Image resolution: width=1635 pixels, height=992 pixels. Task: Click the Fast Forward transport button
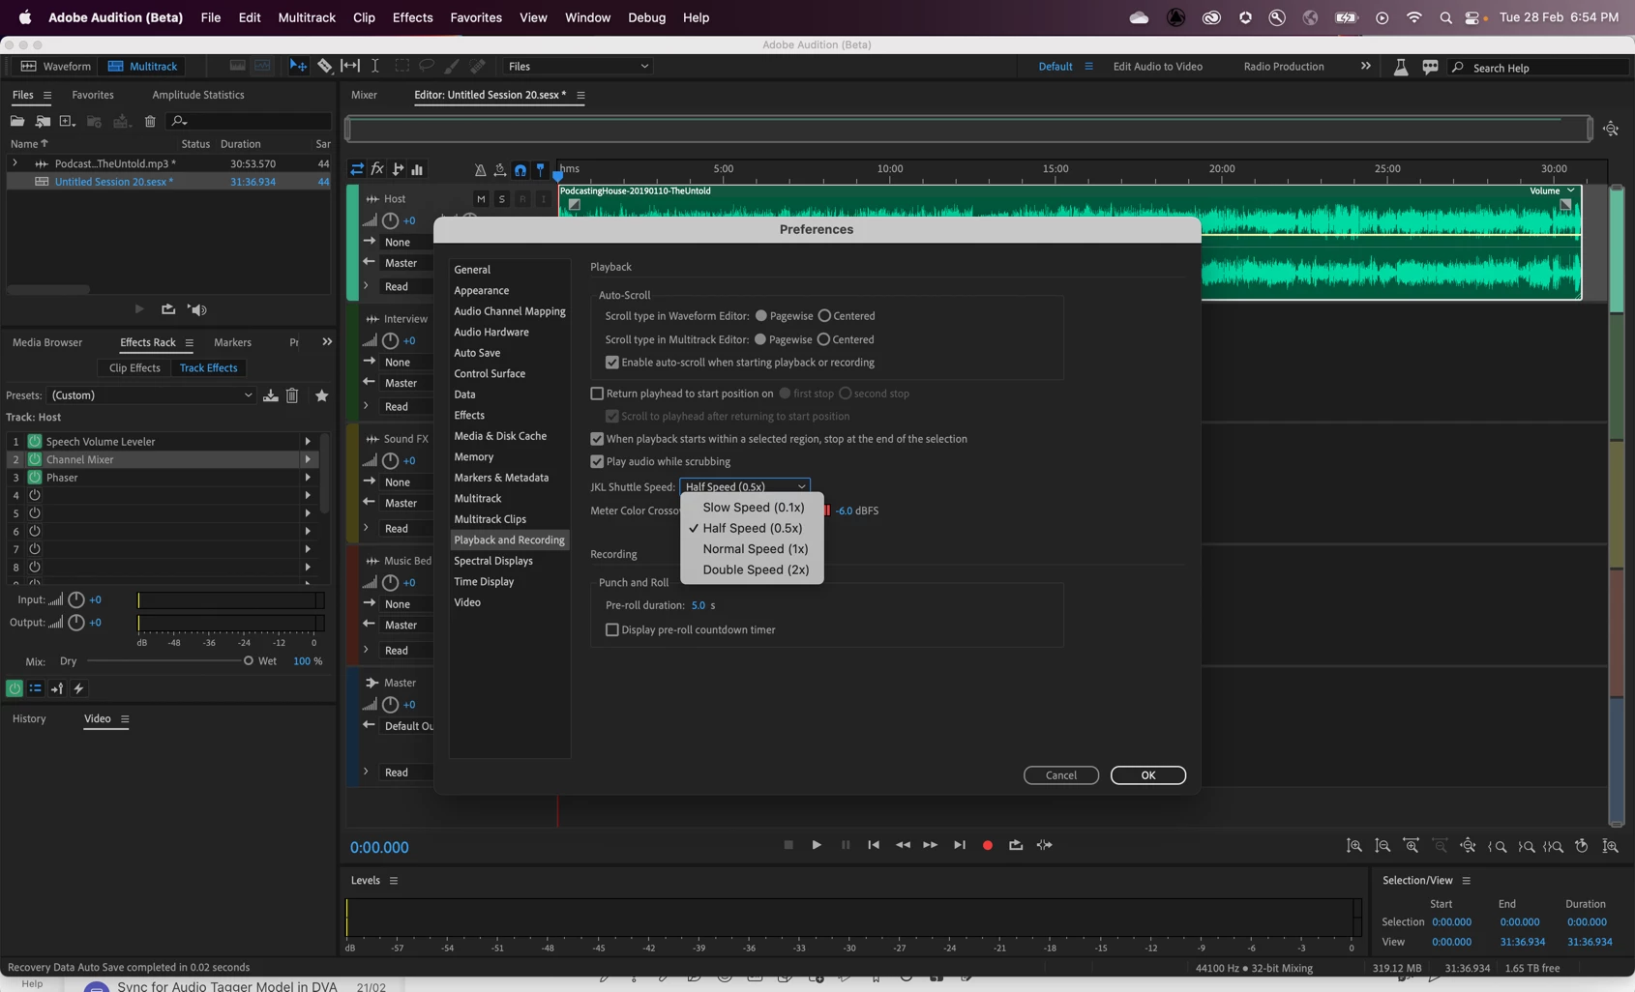tap(931, 845)
